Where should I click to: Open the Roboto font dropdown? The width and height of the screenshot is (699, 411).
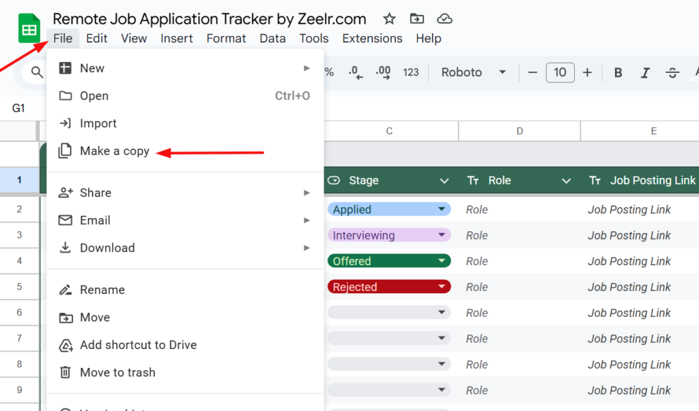(474, 72)
